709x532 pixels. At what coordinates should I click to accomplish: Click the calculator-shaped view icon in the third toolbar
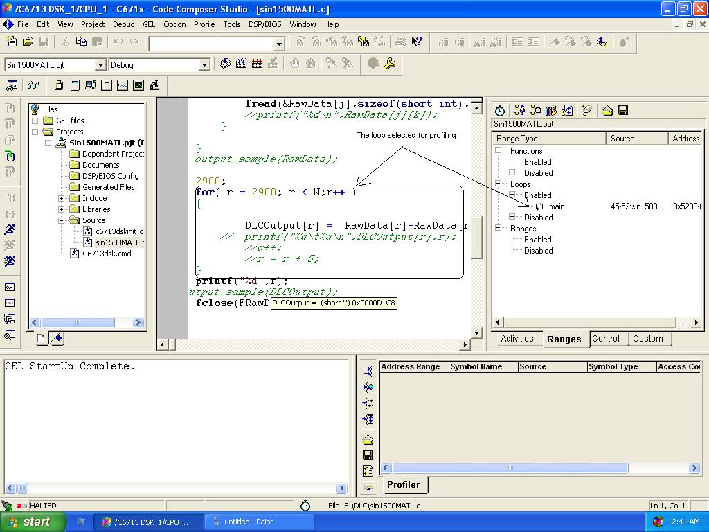coord(75,85)
